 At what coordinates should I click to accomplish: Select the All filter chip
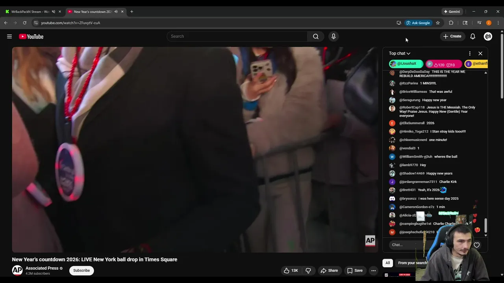pyautogui.click(x=387, y=263)
